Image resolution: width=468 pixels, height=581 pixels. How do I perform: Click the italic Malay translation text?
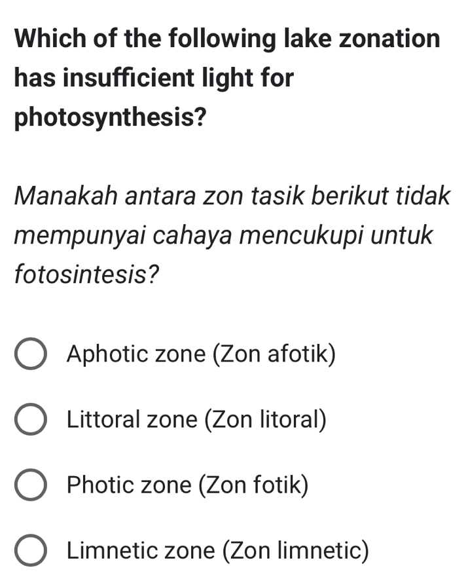(x=229, y=233)
